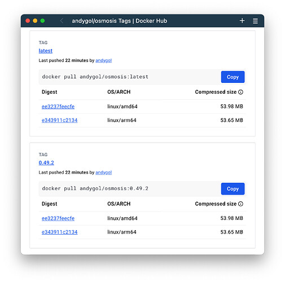Viewport: 285px width, 282px height.
Task: Open a new tab with the plus icon
Action: coord(242,21)
